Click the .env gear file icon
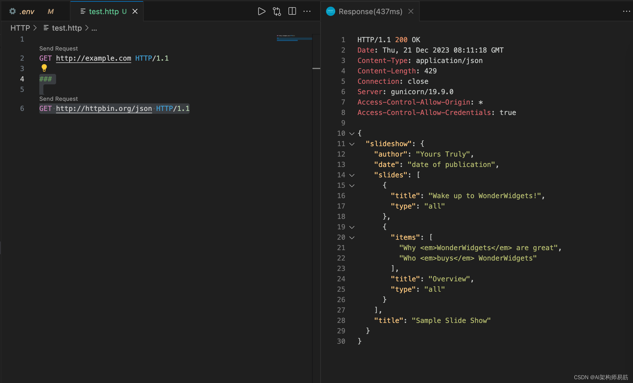This screenshot has width=633, height=383. tap(12, 11)
